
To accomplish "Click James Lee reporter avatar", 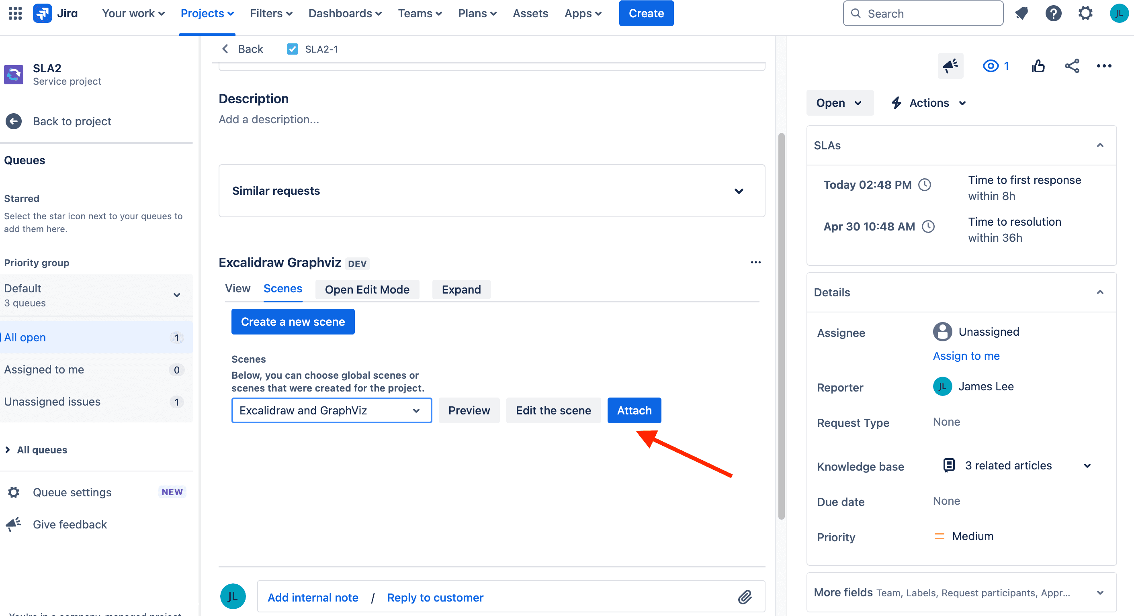I will pos(942,386).
